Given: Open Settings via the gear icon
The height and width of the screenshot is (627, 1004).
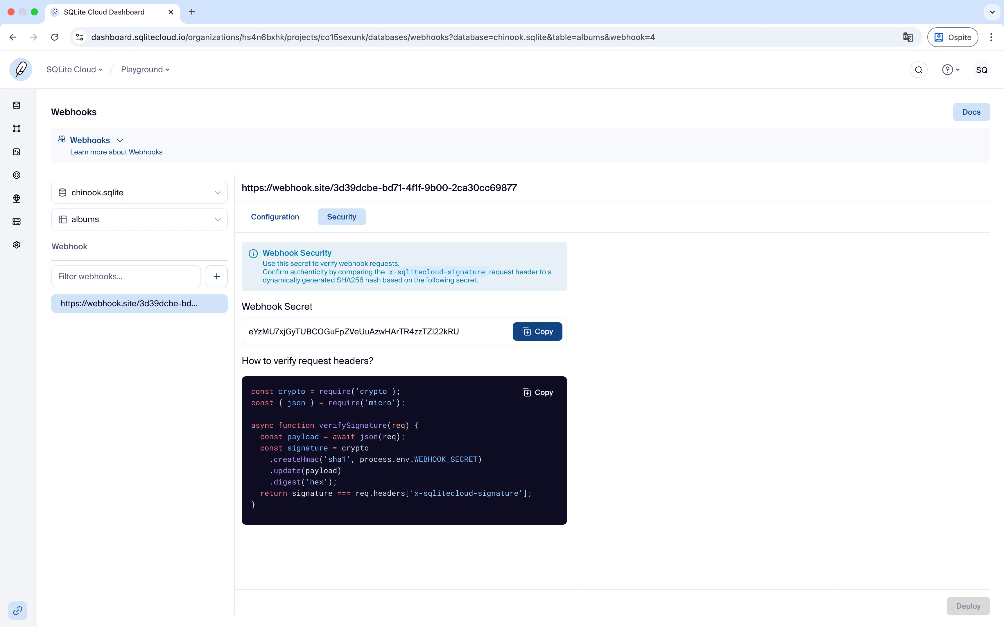Looking at the screenshot, I should coord(16,245).
